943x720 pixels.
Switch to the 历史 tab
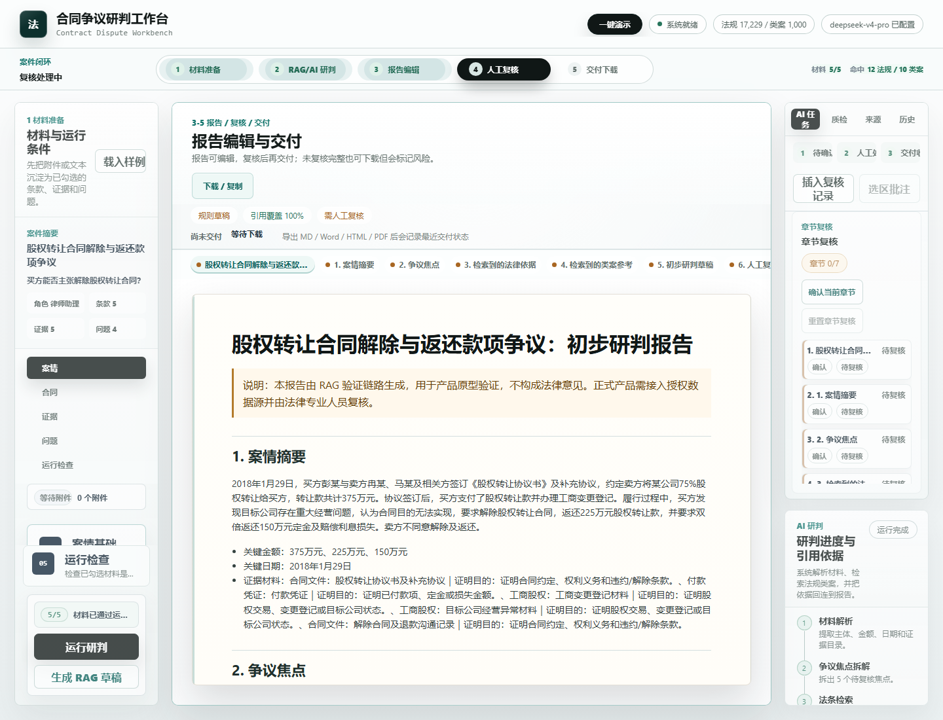(x=907, y=119)
